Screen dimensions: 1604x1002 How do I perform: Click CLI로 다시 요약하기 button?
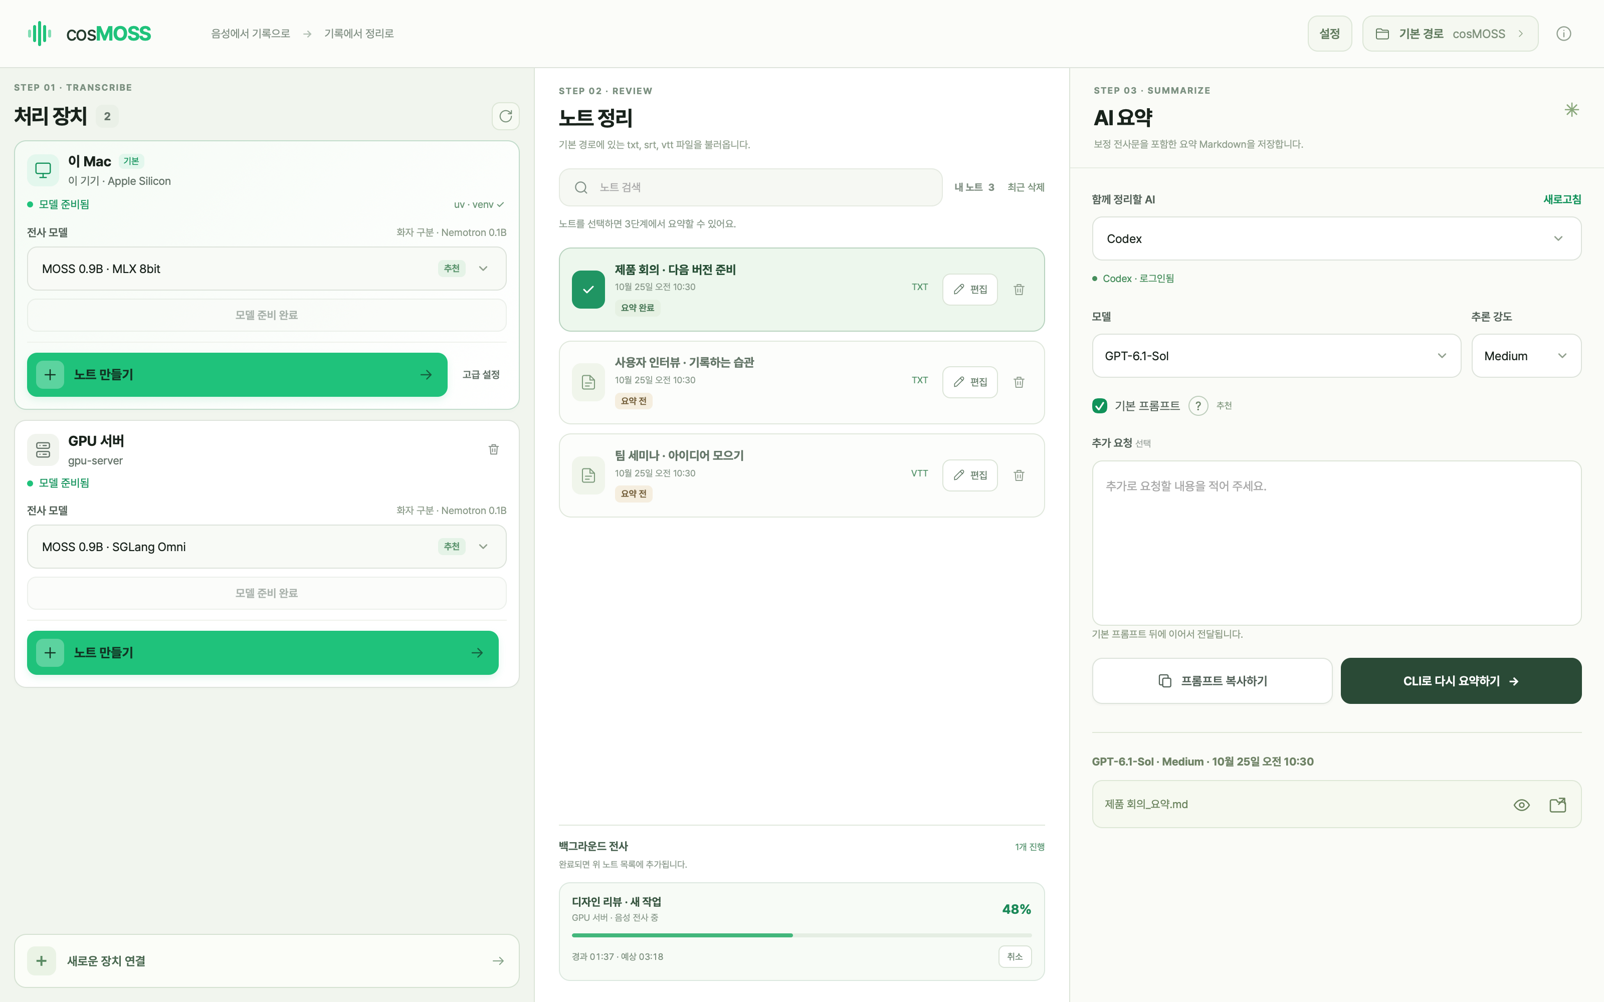click(1461, 680)
